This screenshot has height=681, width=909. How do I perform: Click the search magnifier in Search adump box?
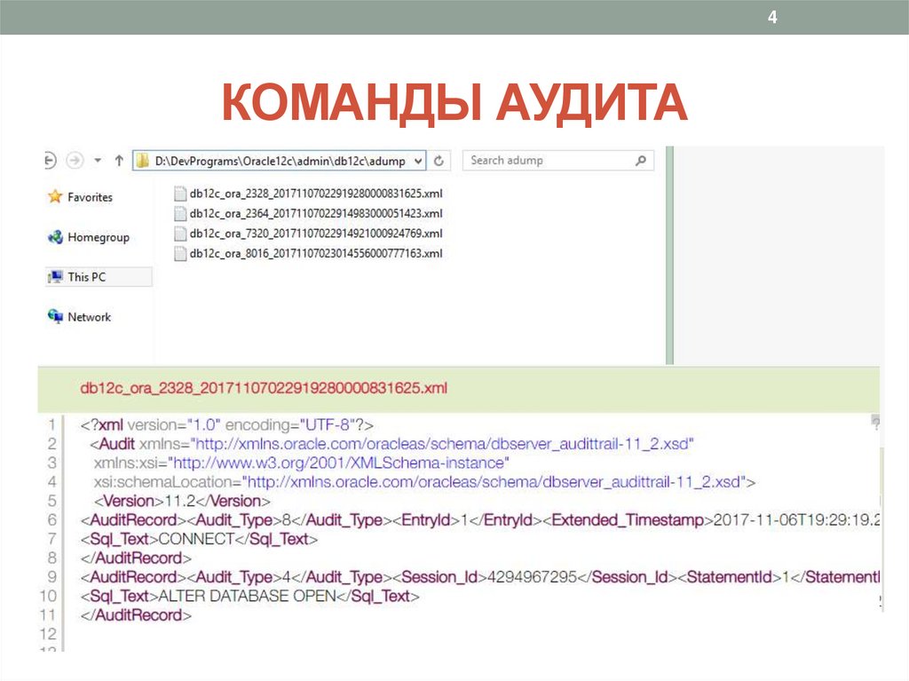click(x=639, y=161)
